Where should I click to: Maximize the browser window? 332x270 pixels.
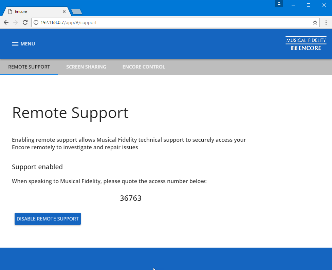point(309,5)
